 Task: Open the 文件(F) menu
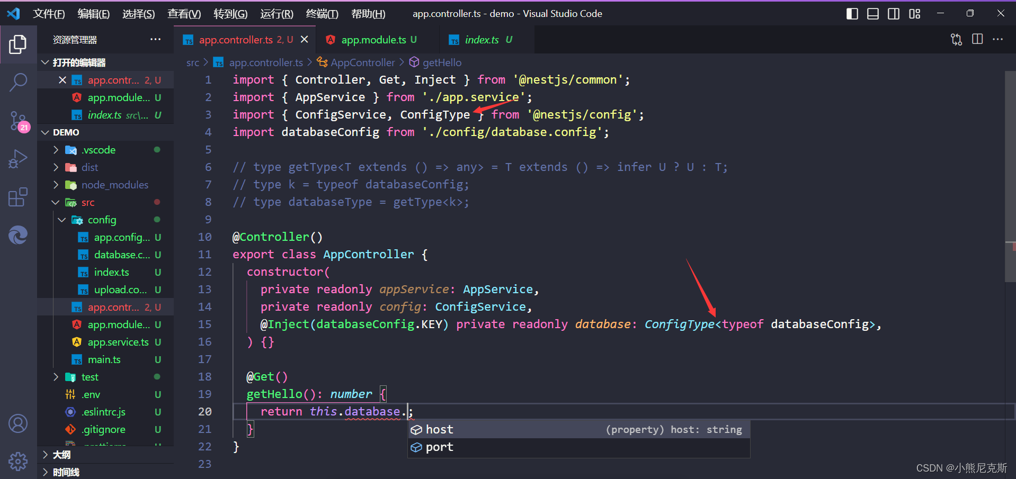[49, 14]
